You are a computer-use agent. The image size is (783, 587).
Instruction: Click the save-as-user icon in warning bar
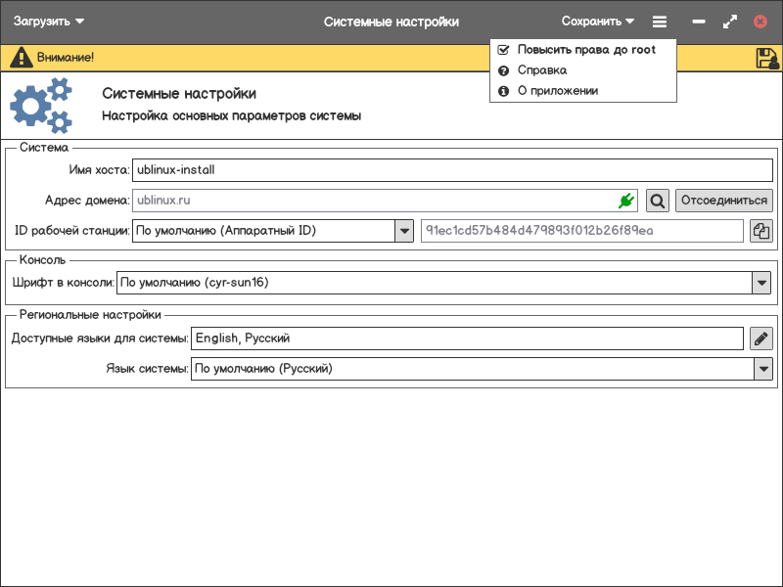[766, 58]
